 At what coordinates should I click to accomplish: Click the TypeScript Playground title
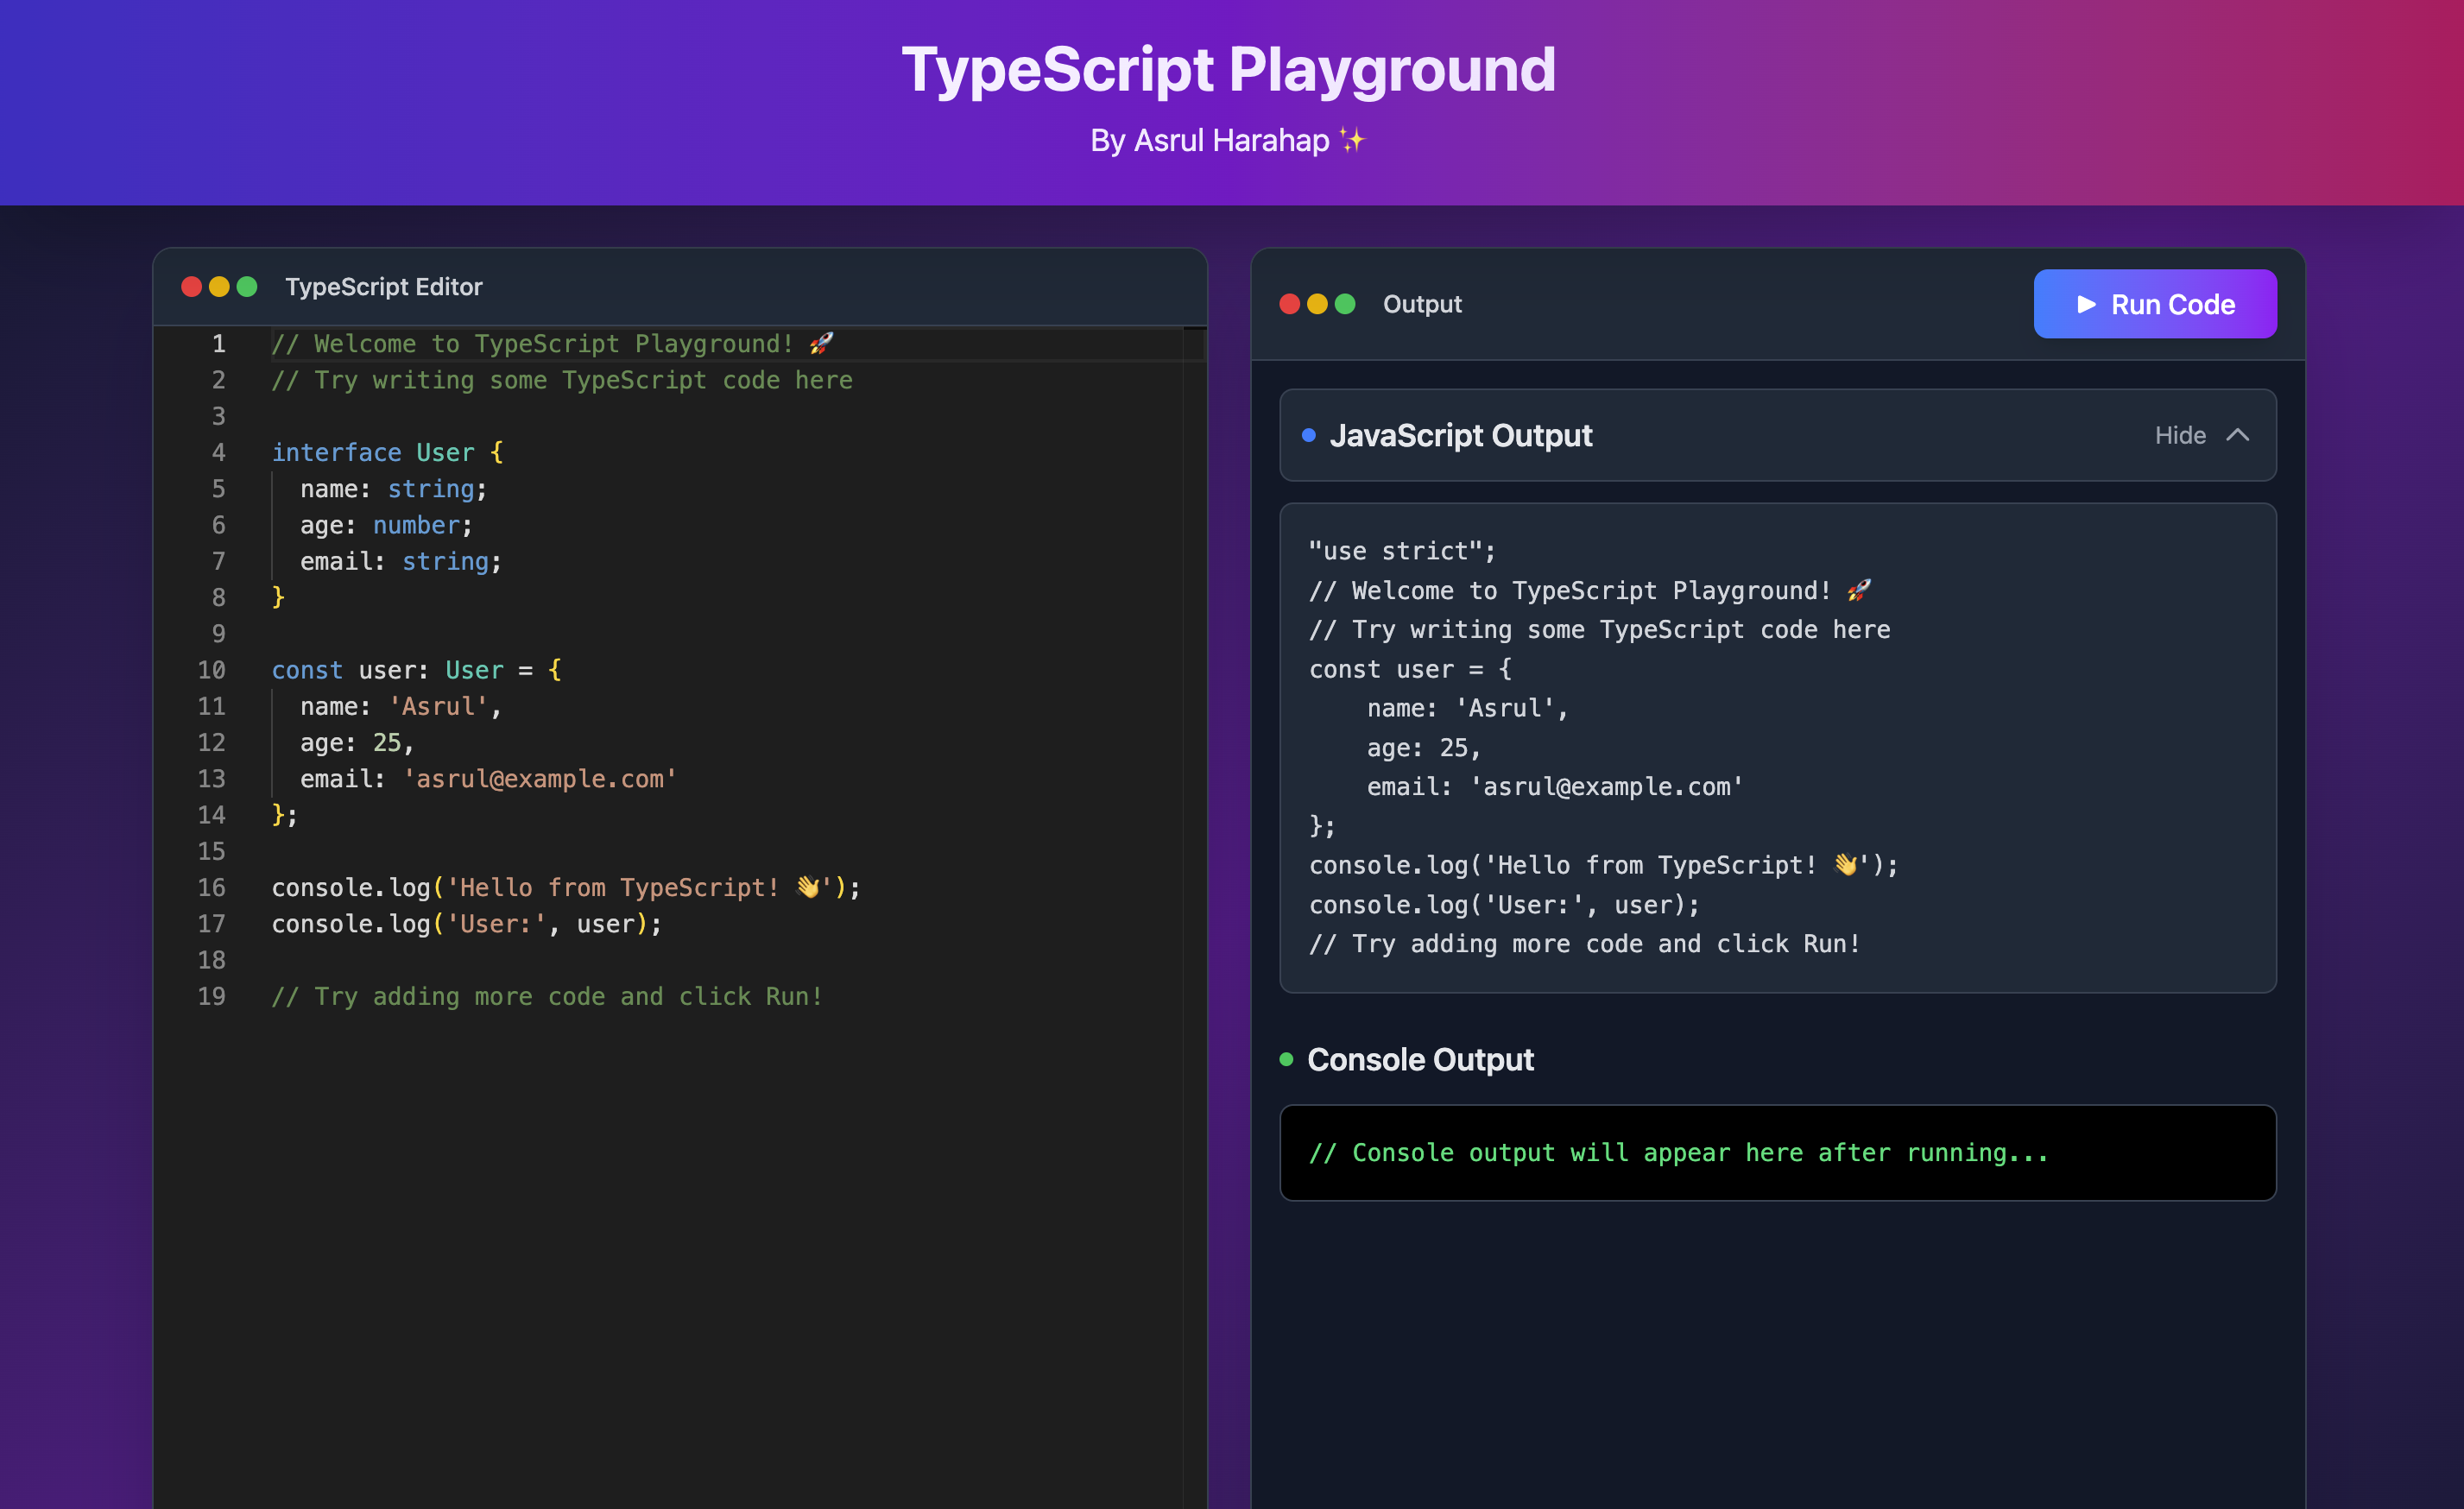(x=1229, y=70)
